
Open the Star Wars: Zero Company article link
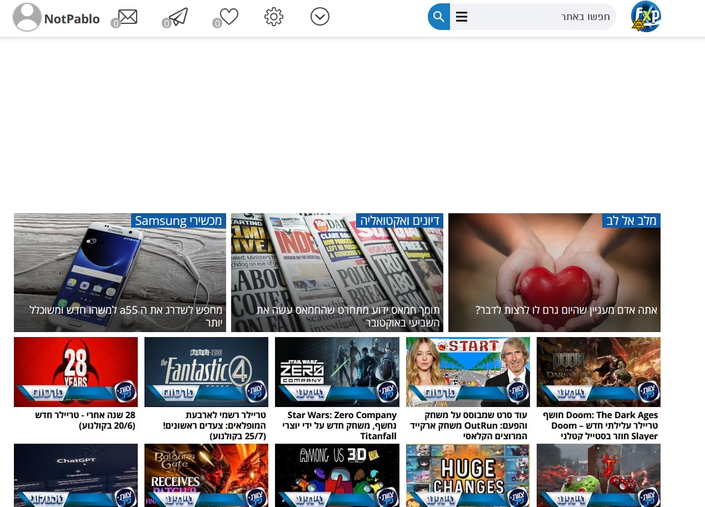(x=342, y=425)
